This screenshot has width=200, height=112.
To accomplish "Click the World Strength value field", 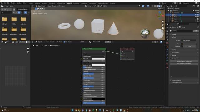I will [190, 46].
